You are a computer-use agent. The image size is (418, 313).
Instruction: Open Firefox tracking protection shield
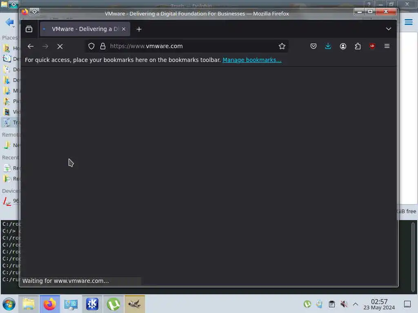click(91, 46)
